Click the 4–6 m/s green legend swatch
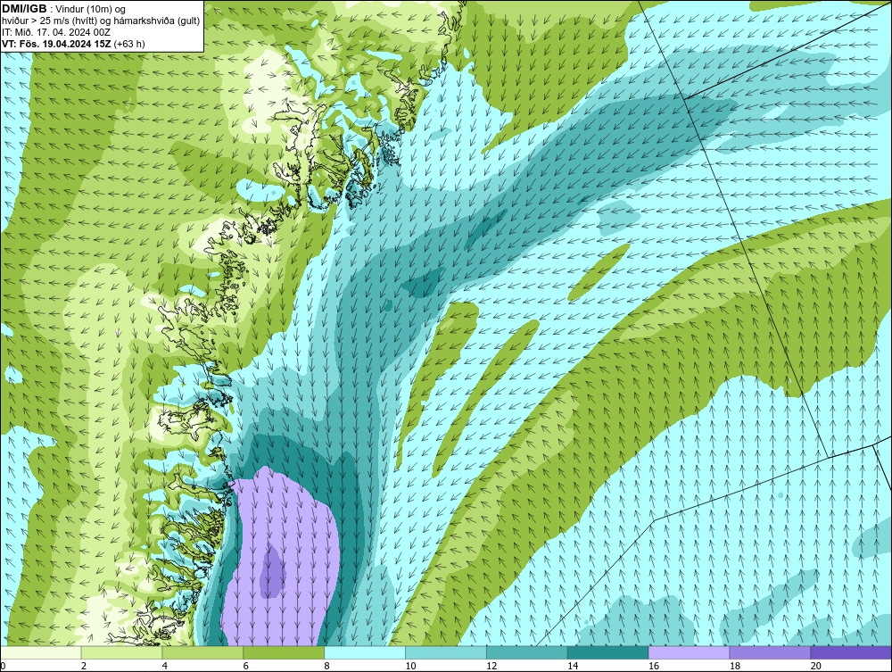The width and height of the screenshot is (892, 672). pos(202,652)
